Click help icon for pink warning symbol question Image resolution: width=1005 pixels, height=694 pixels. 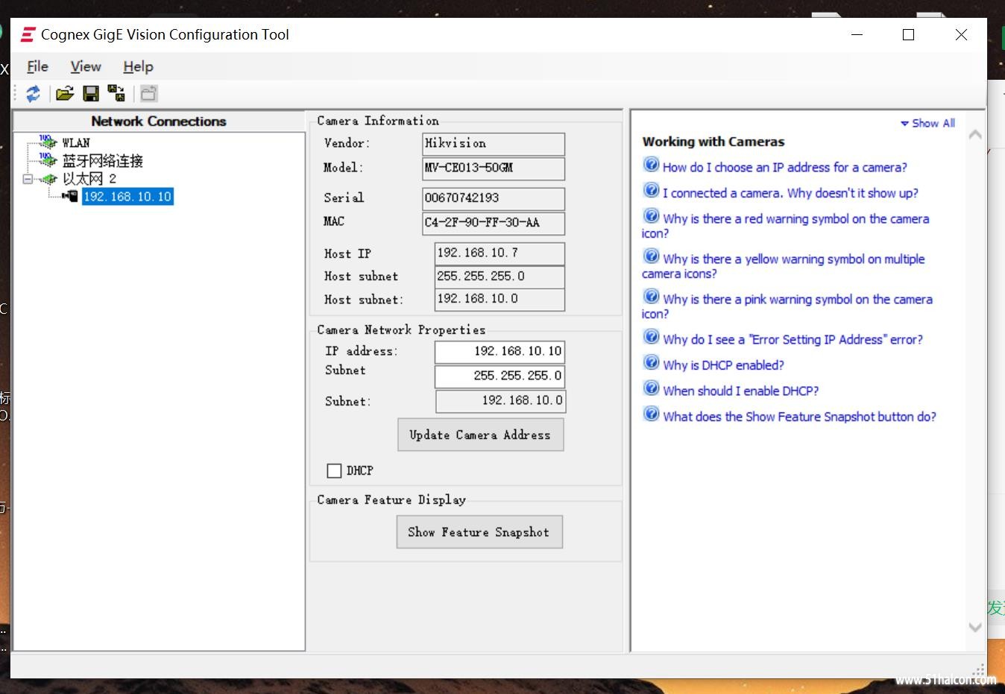pos(651,297)
